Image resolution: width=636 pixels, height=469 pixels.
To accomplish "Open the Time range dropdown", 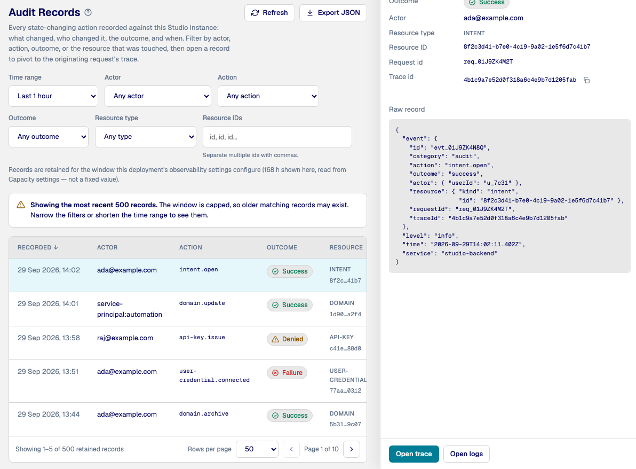I will pos(53,96).
